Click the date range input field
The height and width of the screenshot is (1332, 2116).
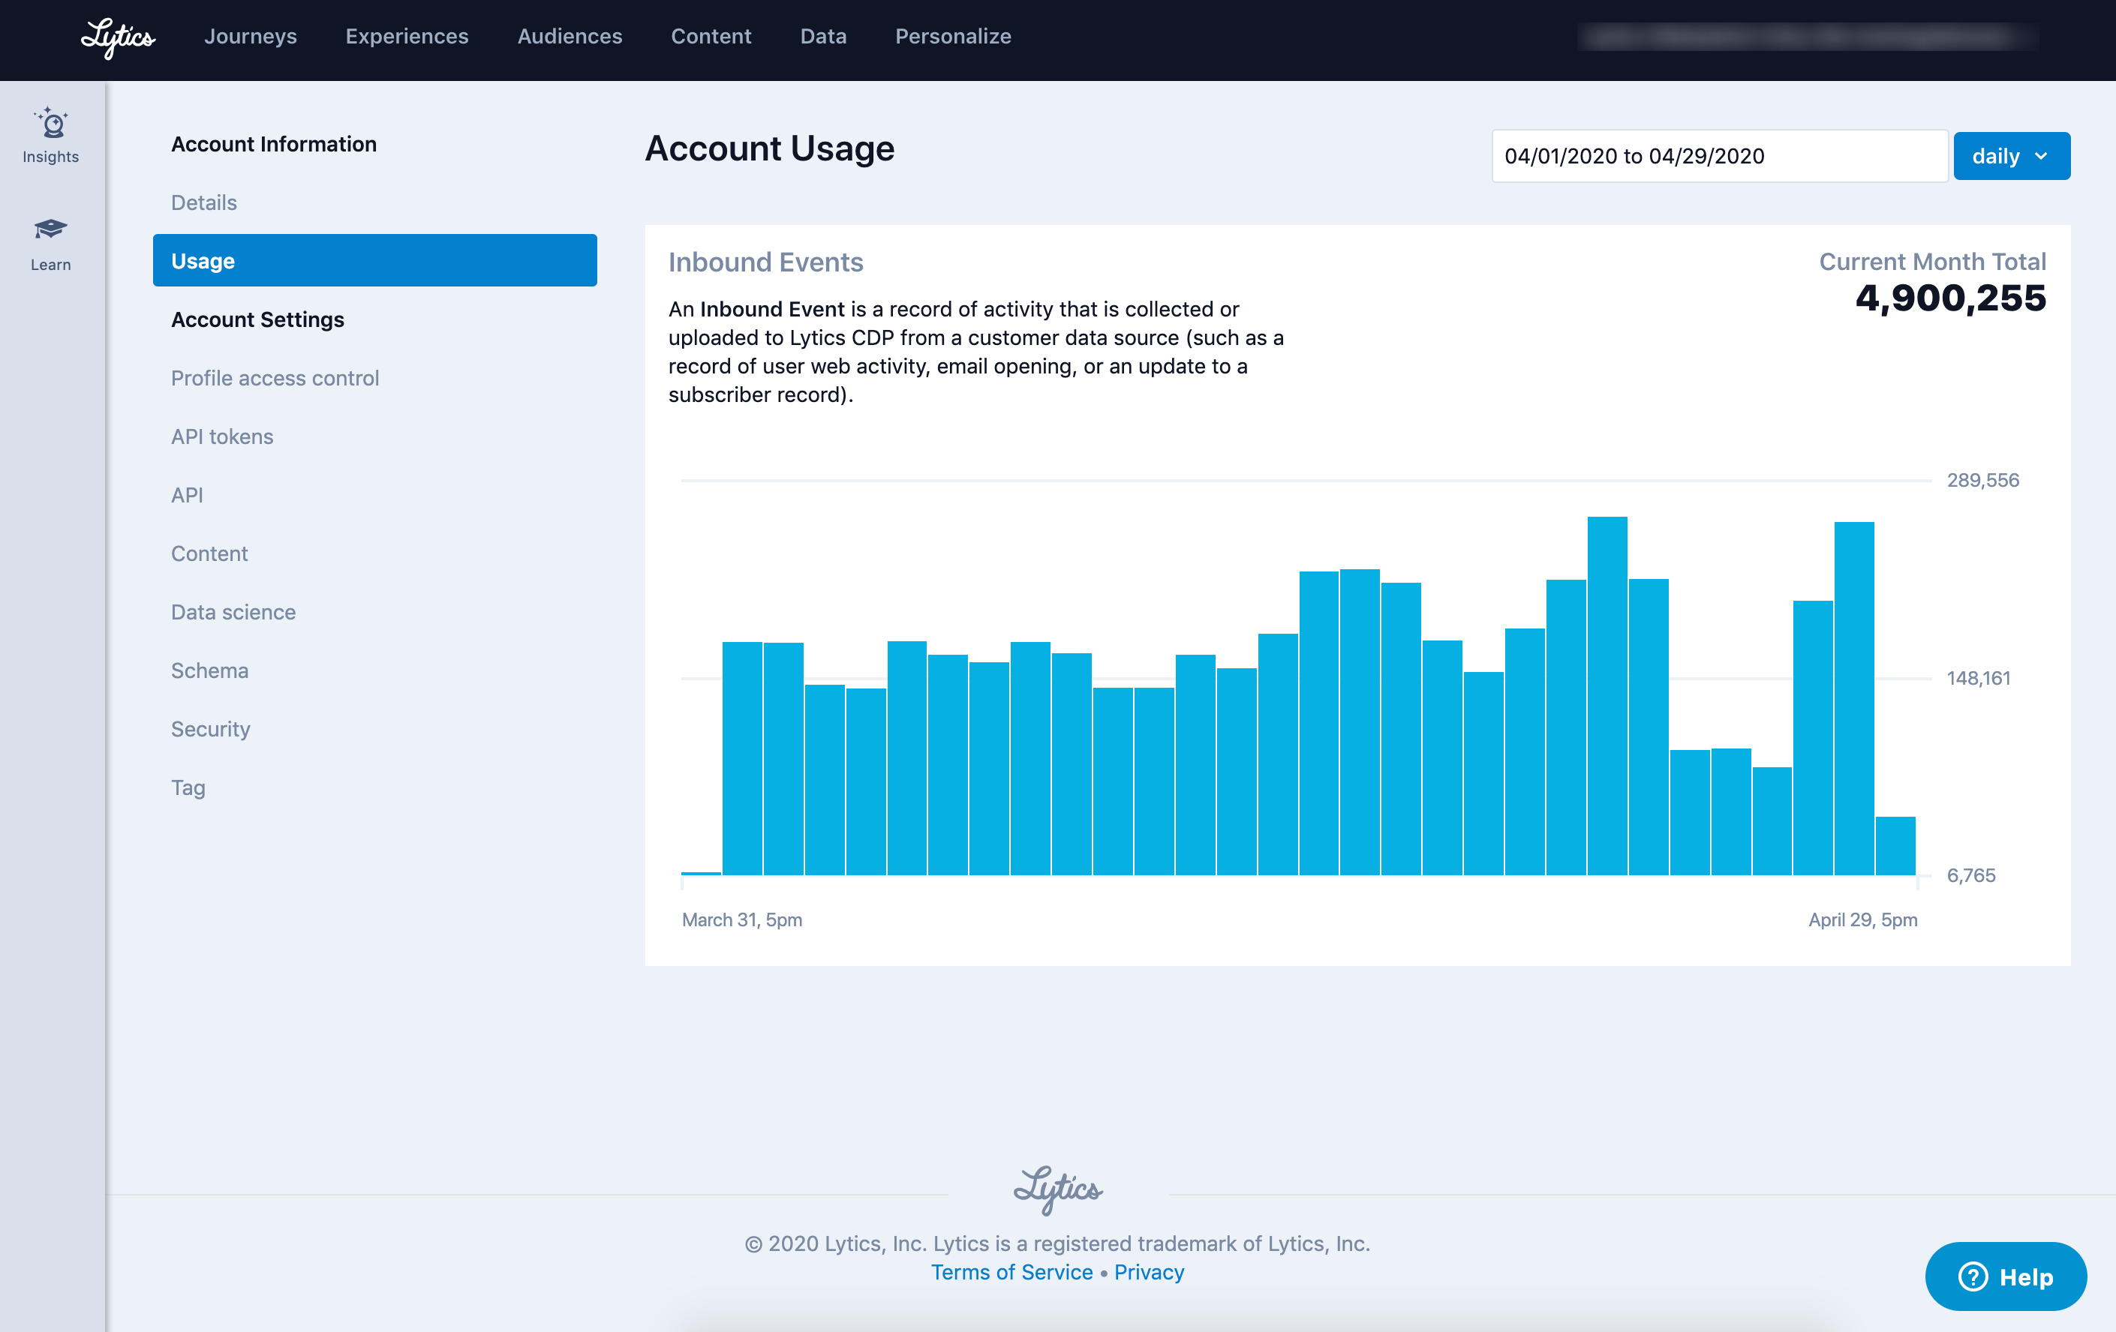tap(1719, 156)
